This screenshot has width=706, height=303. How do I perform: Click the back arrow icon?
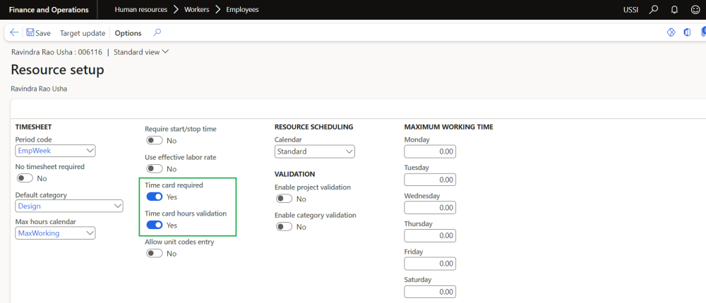pyautogui.click(x=14, y=33)
